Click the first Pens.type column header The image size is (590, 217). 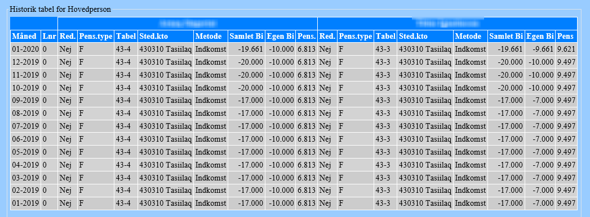click(x=96, y=37)
